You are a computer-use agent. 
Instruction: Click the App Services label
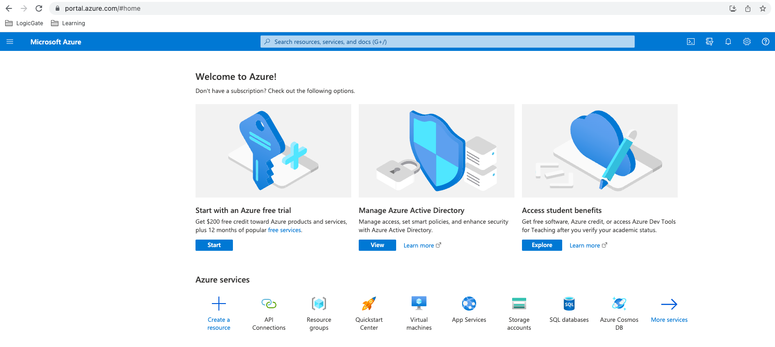(x=469, y=320)
